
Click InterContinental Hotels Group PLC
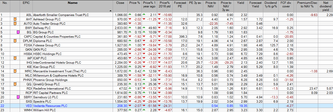tap(57, 63)
